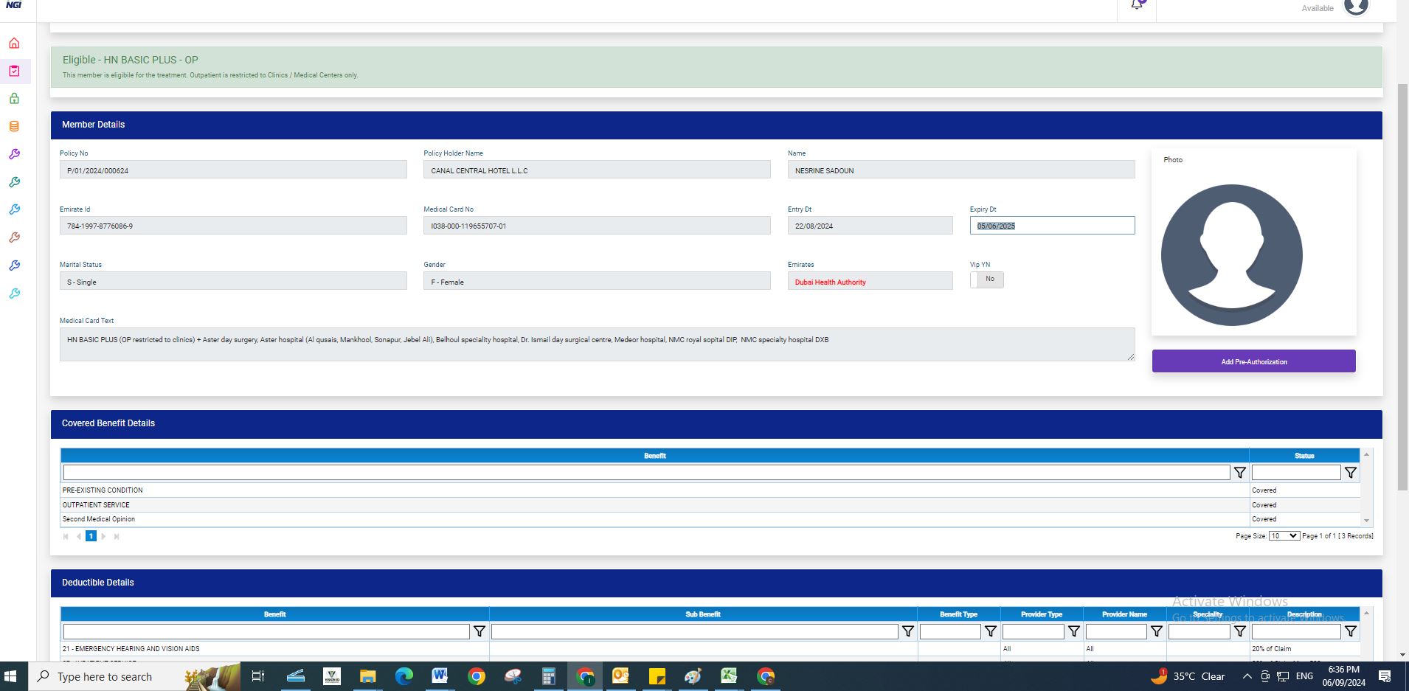Image resolution: width=1409 pixels, height=691 pixels.
Task: Click the Status column header in Covered Benefits
Action: click(1304, 456)
